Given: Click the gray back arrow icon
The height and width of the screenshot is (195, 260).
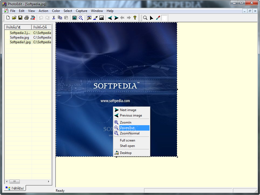Looking at the screenshot, I should point(122,18).
